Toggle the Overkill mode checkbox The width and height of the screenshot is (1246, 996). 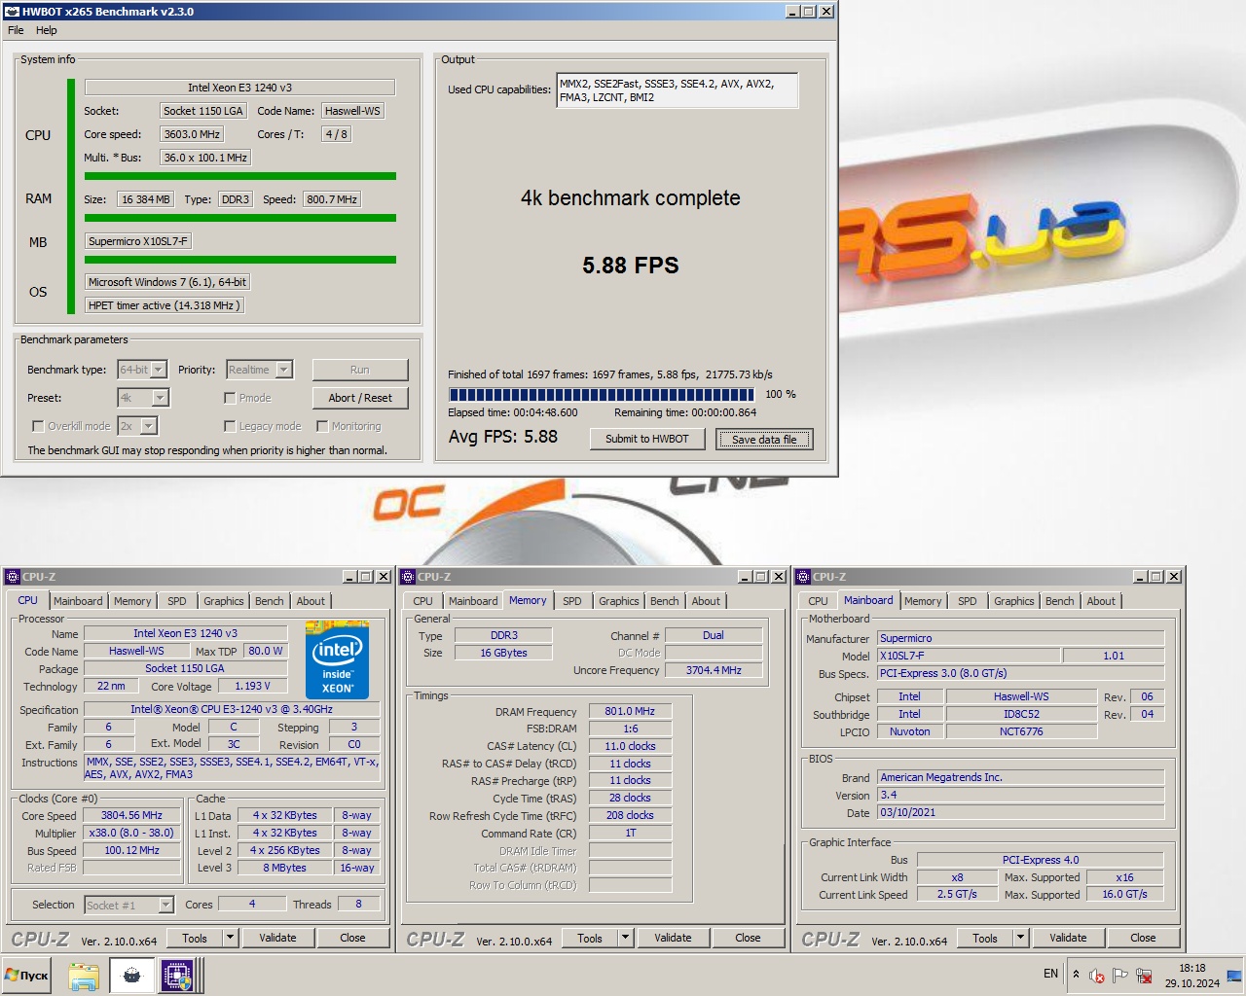tap(38, 426)
